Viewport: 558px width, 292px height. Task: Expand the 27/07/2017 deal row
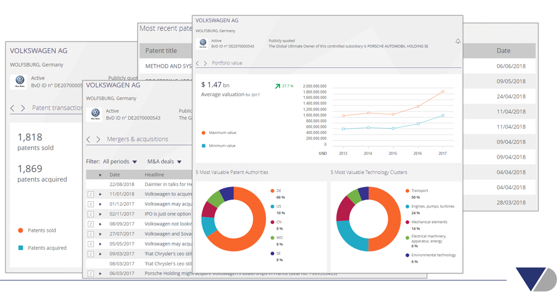(100, 234)
